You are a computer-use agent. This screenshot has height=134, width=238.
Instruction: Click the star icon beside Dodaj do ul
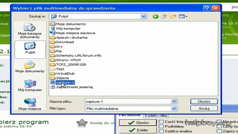[x=82, y=123]
